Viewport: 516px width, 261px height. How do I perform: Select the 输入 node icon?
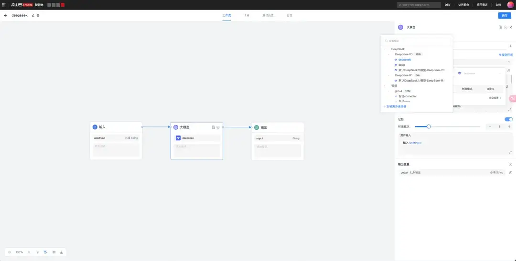pos(95,127)
